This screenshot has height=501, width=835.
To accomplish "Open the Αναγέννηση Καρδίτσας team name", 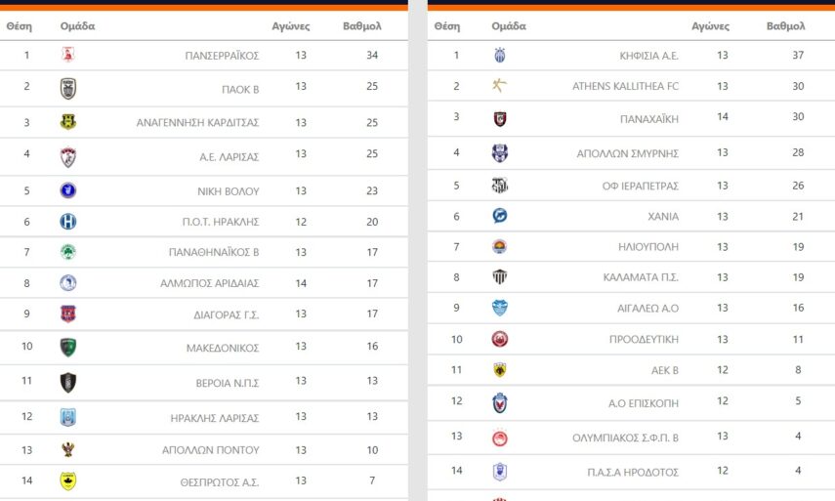I will point(197,123).
